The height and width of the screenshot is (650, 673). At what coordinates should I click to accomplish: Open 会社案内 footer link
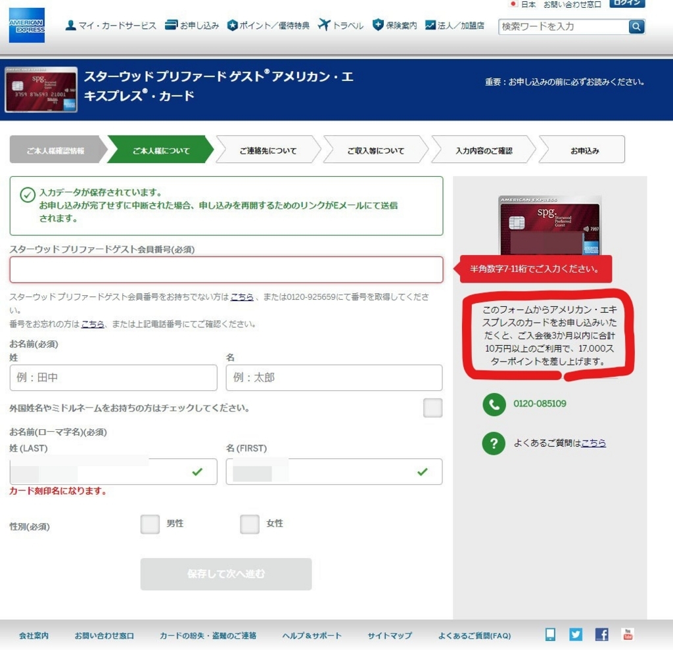click(34, 636)
